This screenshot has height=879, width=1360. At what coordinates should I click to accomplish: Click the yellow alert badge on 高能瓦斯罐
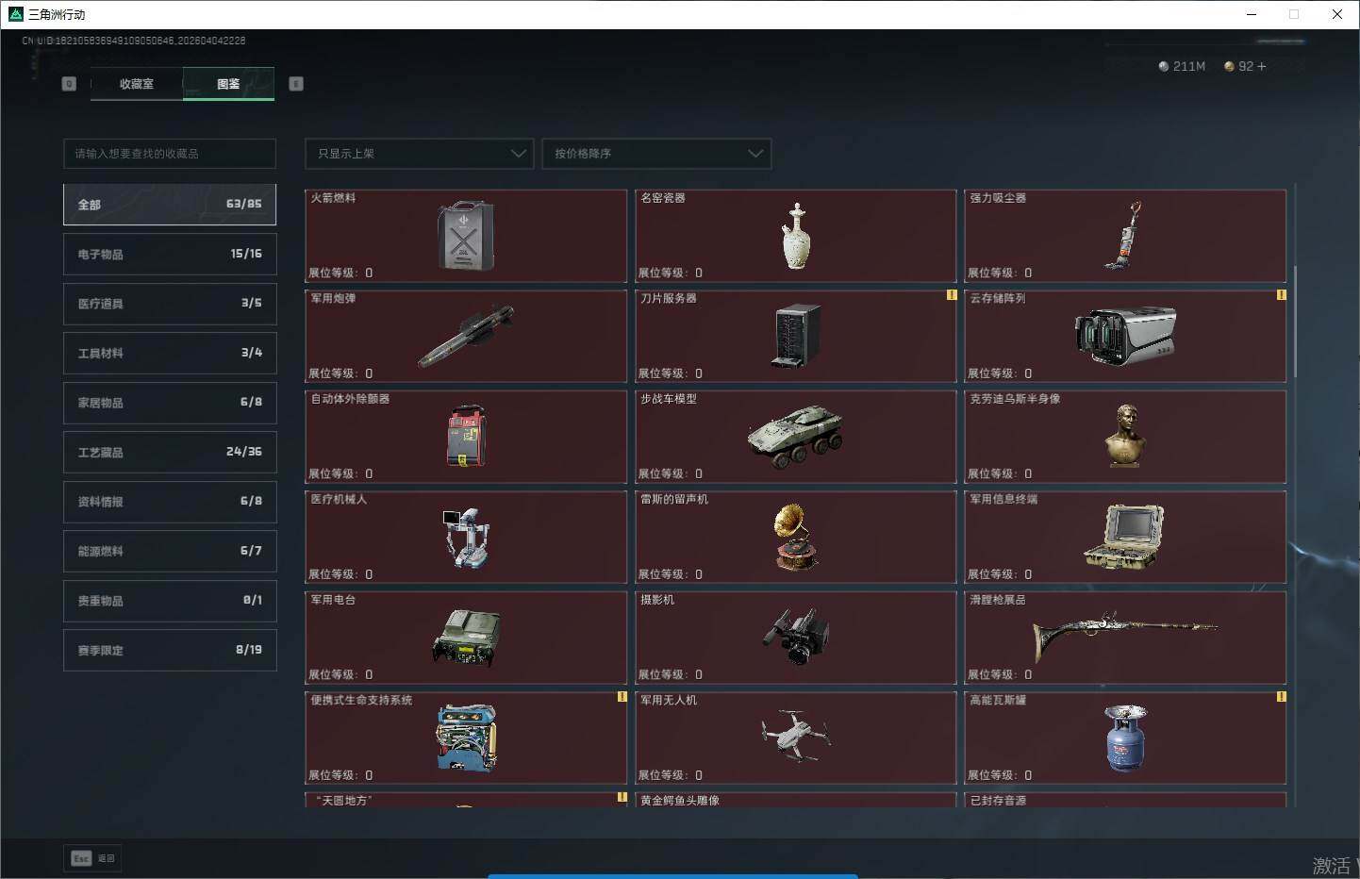[x=1281, y=697]
